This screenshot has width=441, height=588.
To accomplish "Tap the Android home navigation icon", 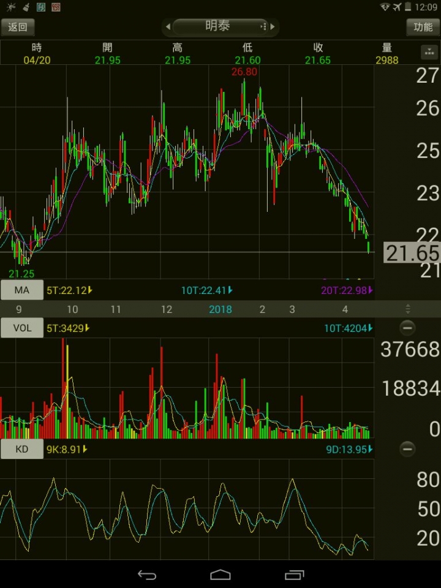I will (x=220, y=575).
